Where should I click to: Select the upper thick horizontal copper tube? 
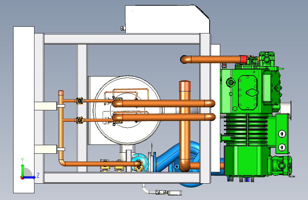click(163, 103)
